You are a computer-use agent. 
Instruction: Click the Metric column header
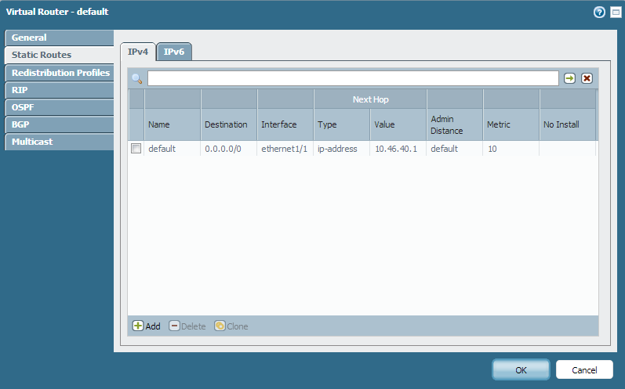[511, 124]
